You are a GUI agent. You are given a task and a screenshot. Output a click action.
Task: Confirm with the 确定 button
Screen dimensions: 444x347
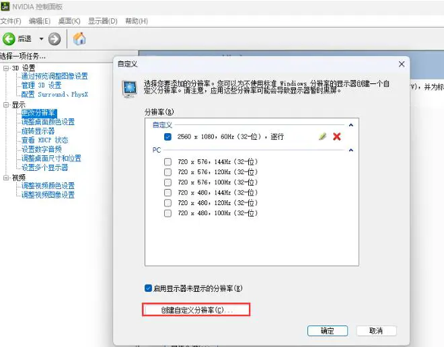click(x=328, y=331)
